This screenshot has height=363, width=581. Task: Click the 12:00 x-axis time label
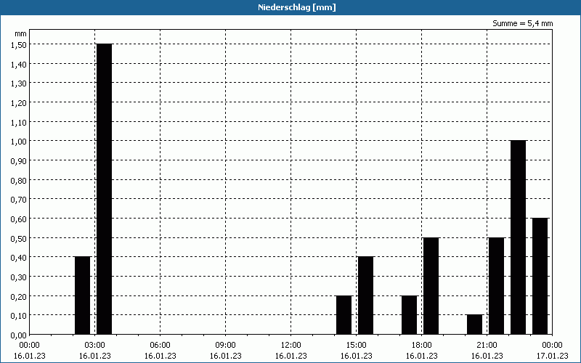[x=291, y=346]
